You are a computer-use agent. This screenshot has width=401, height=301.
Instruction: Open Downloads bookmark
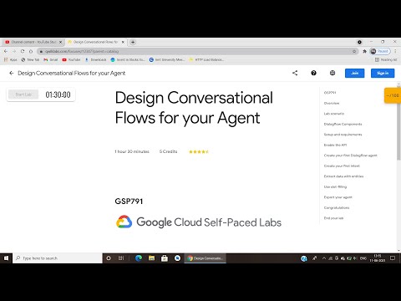pos(95,59)
